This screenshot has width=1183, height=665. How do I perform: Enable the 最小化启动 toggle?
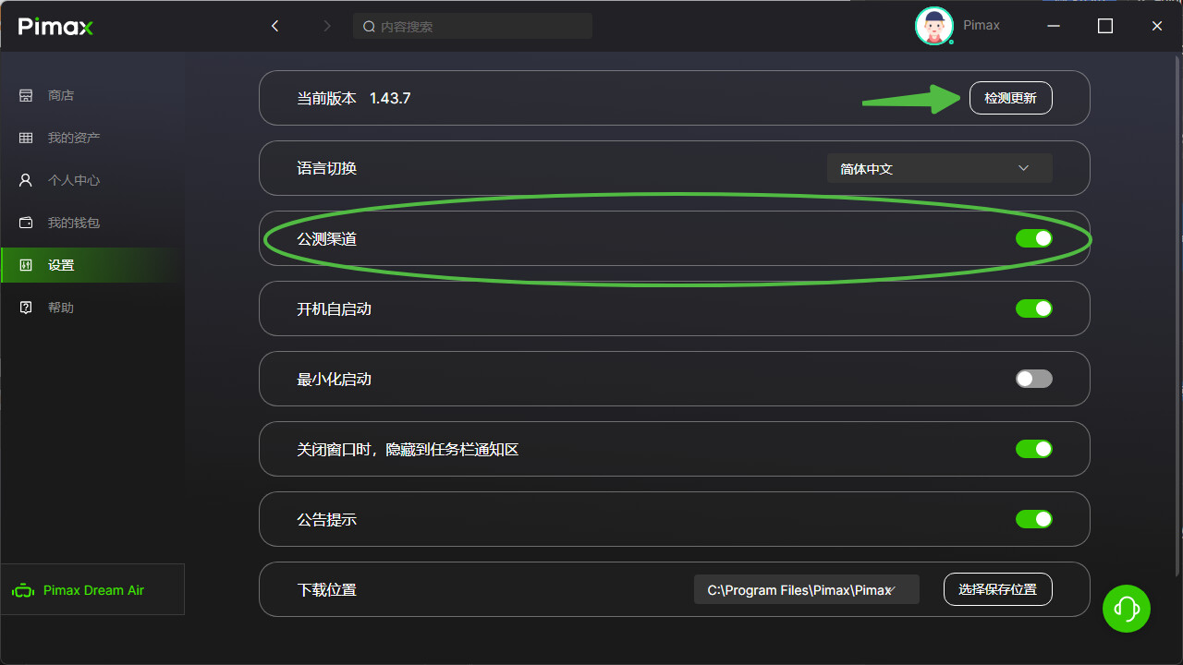coord(1033,379)
